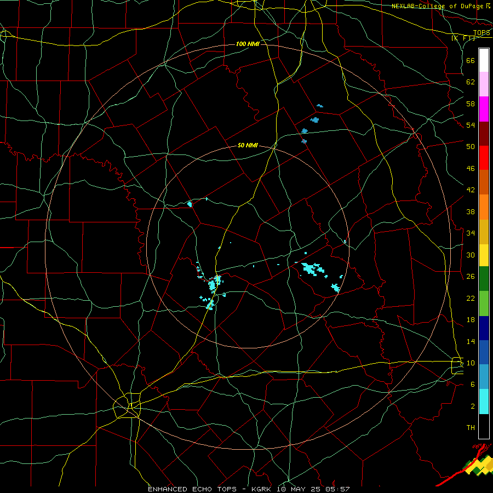This screenshot has width=493, height=493.
Task: Click the '6' scale value
Action: pyautogui.click(x=473, y=385)
